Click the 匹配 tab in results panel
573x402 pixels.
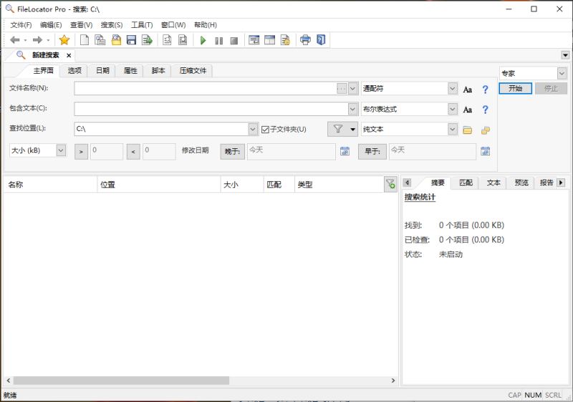(x=466, y=183)
